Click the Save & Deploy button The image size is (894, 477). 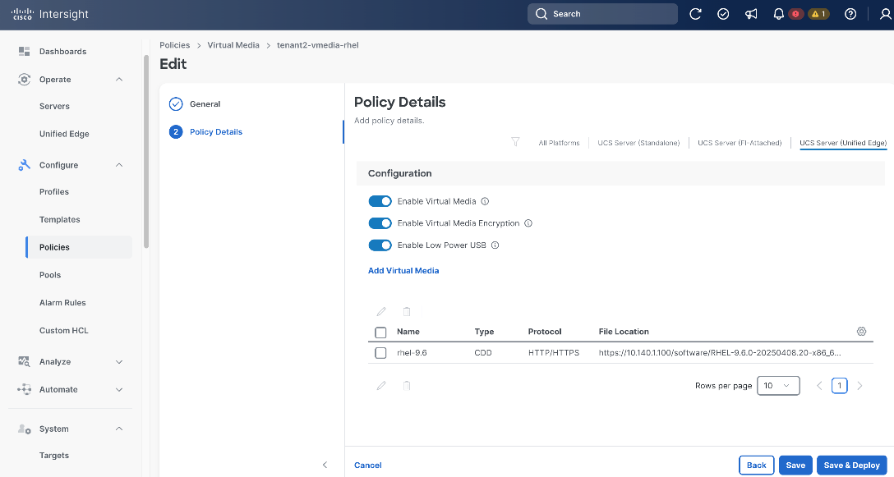(x=852, y=465)
